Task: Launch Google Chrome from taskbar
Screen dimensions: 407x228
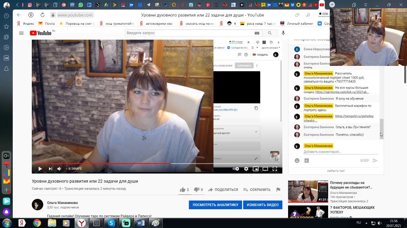Action: 37,223
